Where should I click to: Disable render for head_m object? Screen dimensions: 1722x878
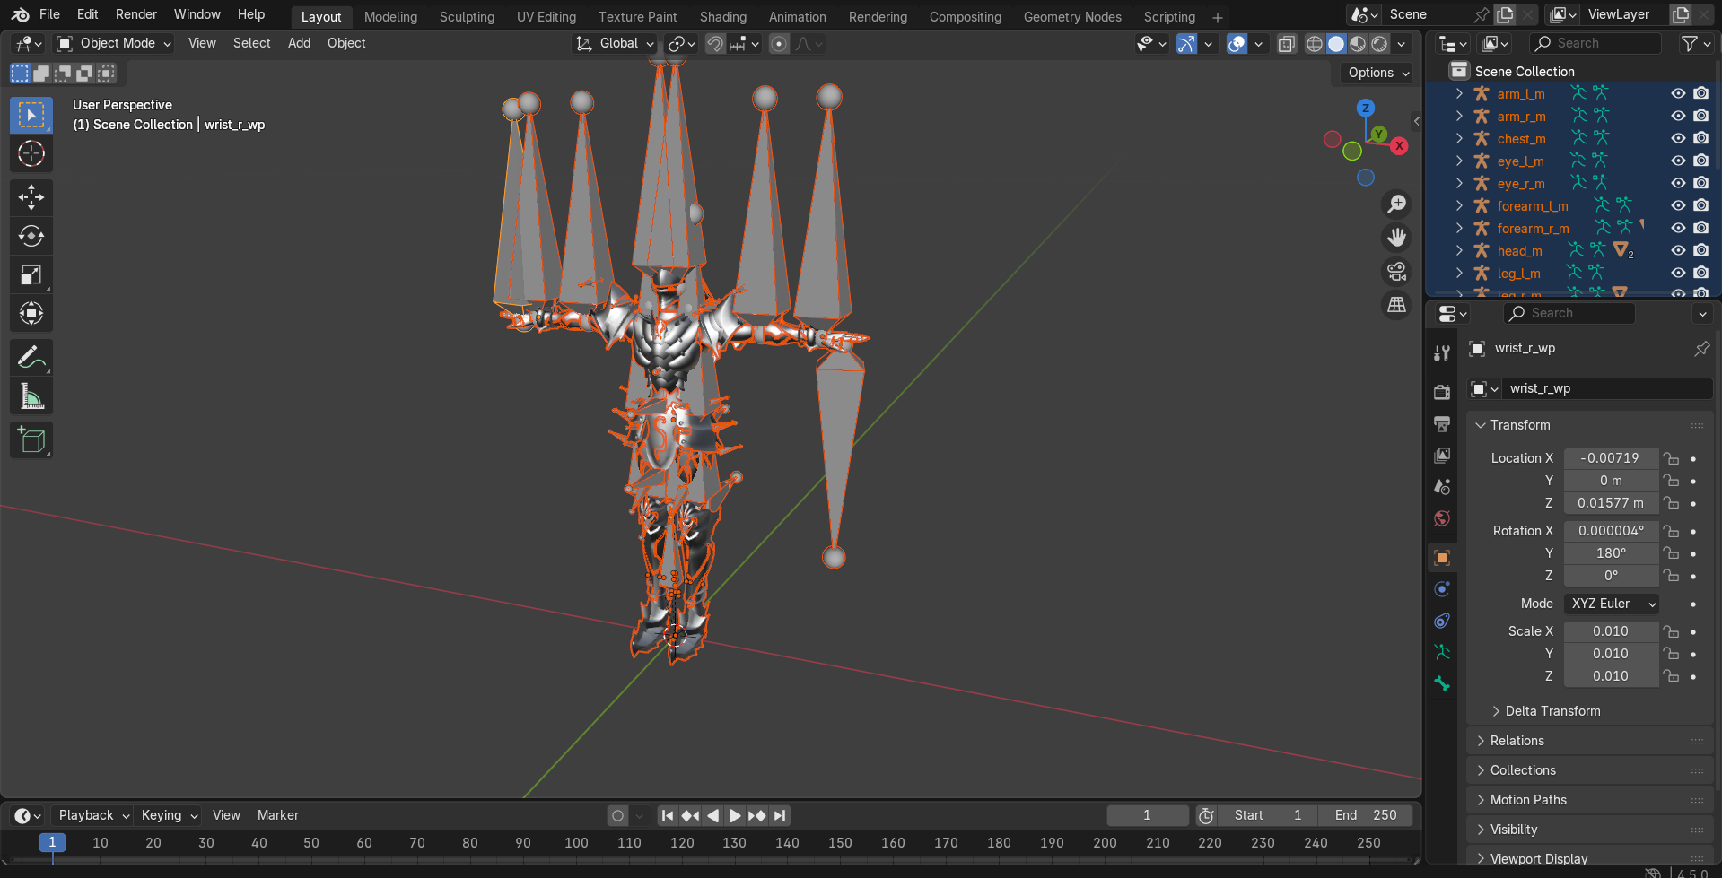click(x=1700, y=250)
